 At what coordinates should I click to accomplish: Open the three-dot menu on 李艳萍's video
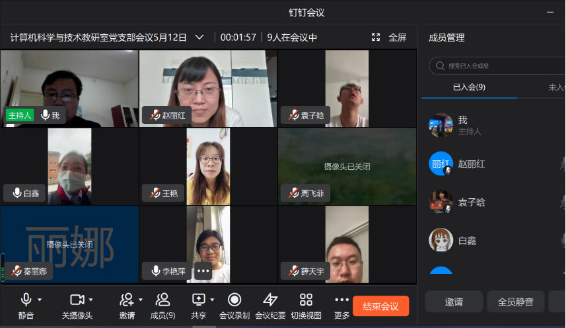point(203,271)
